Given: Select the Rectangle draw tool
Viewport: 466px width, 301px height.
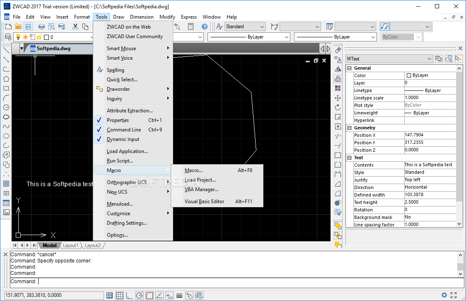Looking at the screenshot, I should pos(6,88).
